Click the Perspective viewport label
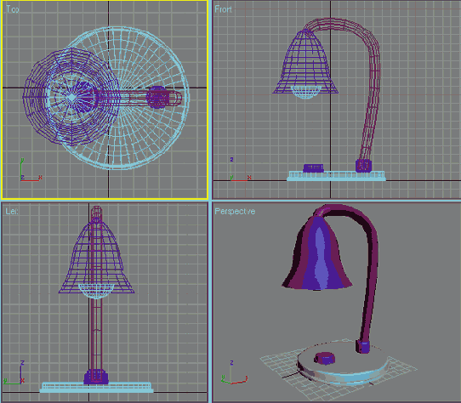 point(235,212)
